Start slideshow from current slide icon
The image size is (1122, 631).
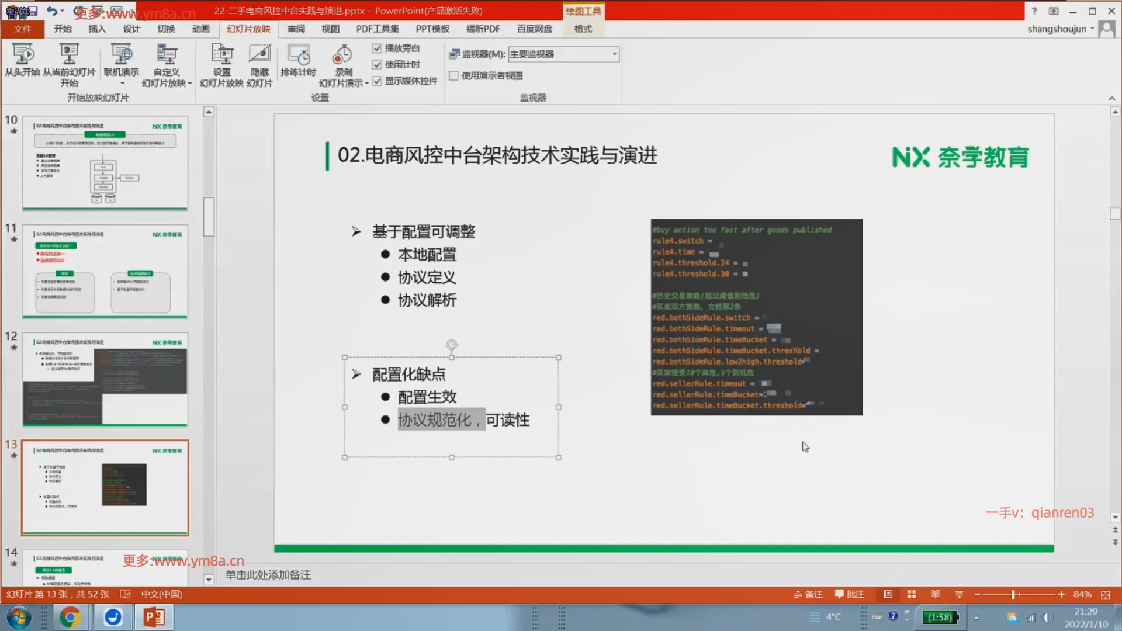pos(69,55)
